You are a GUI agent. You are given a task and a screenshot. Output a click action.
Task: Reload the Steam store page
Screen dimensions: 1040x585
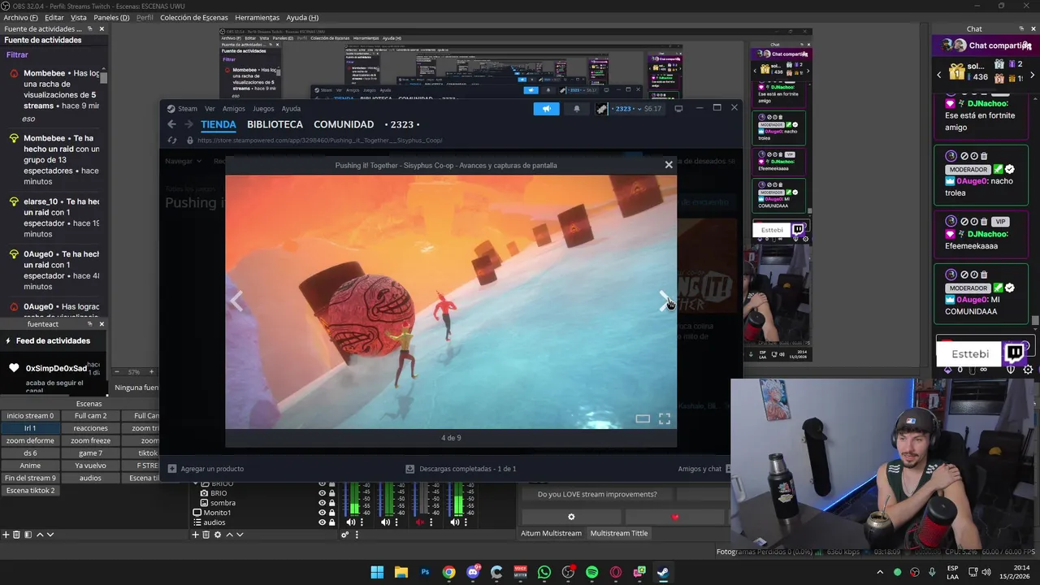point(171,140)
